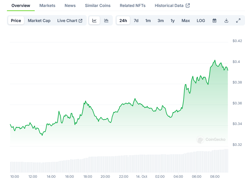Expand chart to fullscreen
The width and height of the screenshot is (245, 185).
pyautogui.click(x=238, y=21)
